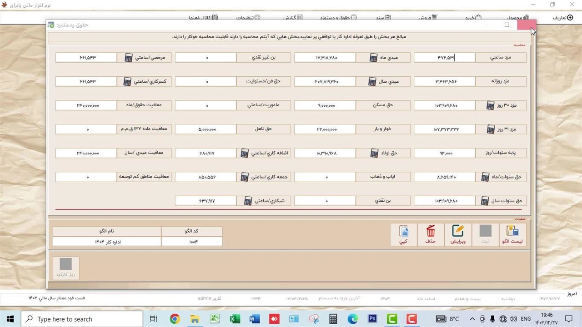
Task: Click the ويرايش (edit) pencil button
Action: pos(458,235)
